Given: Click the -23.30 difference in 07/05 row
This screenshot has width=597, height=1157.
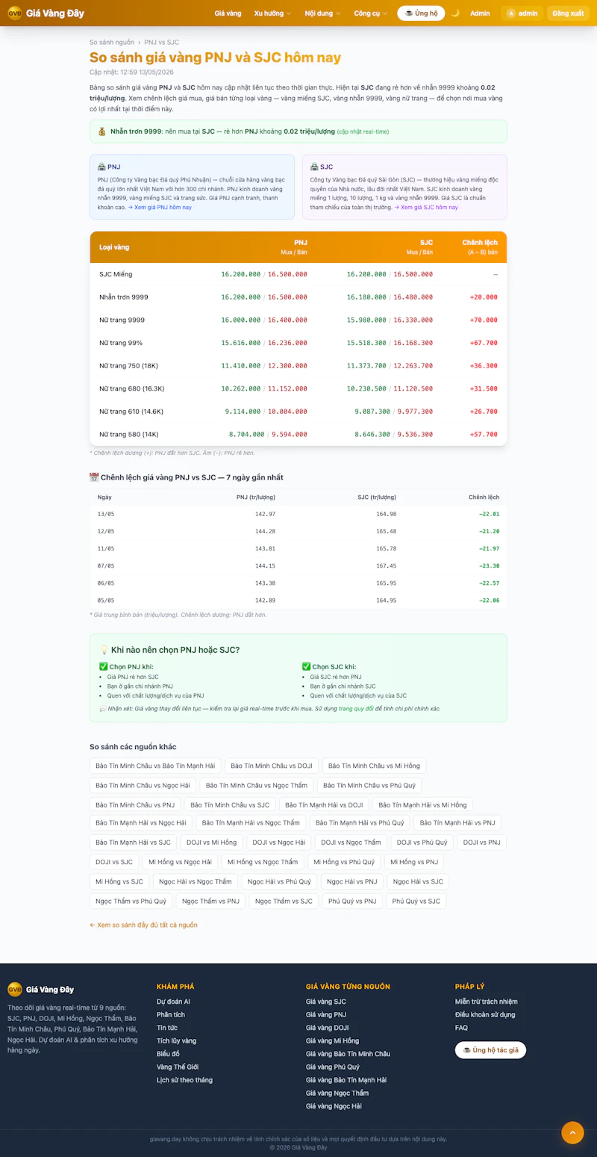Looking at the screenshot, I should pyautogui.click(x=490, y=565).
